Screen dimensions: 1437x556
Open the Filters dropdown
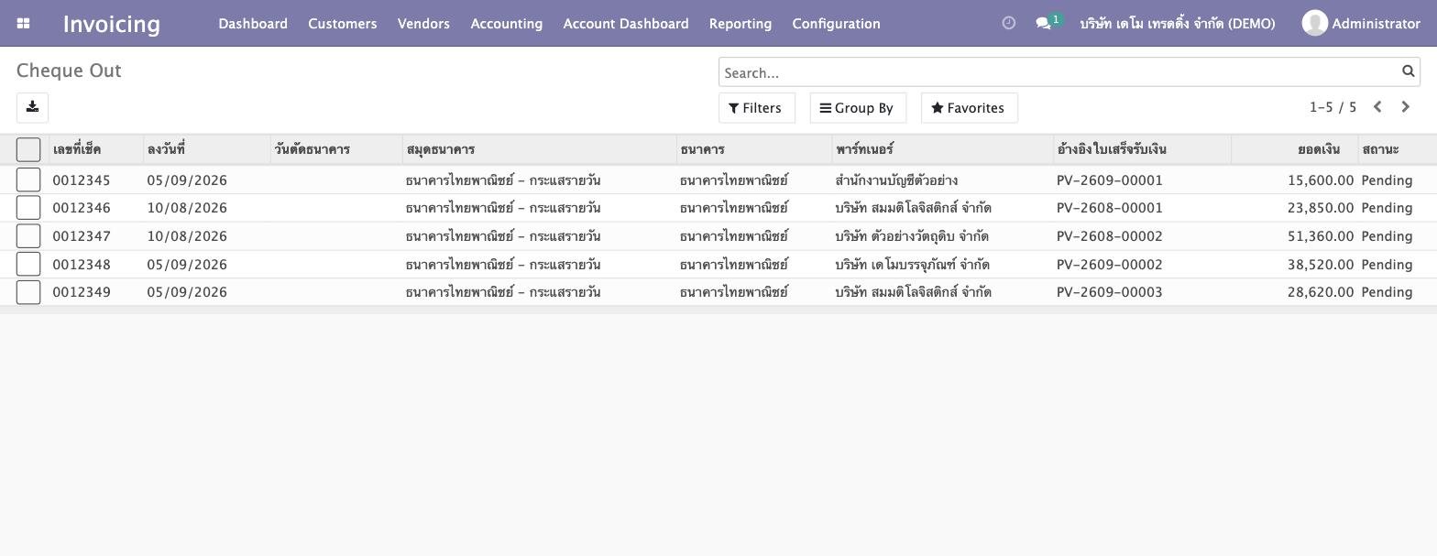(756, 108)
